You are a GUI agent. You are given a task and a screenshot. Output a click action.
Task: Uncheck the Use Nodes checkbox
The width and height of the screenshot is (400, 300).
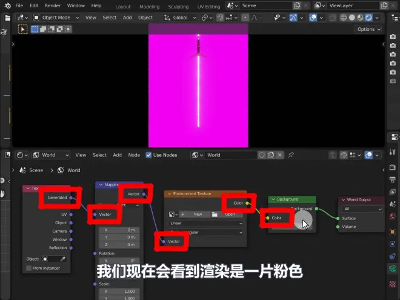coord(148,155)
